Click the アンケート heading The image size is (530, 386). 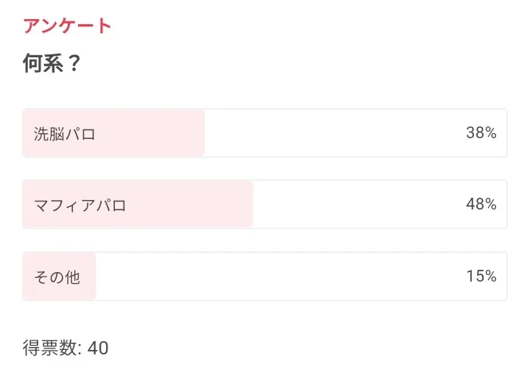click(x=67, y=26)
